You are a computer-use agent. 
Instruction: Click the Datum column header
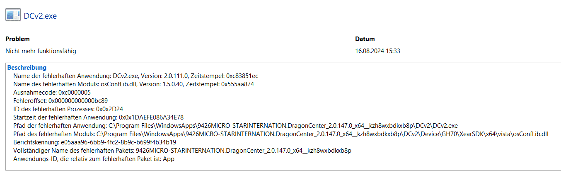point(365,39)
